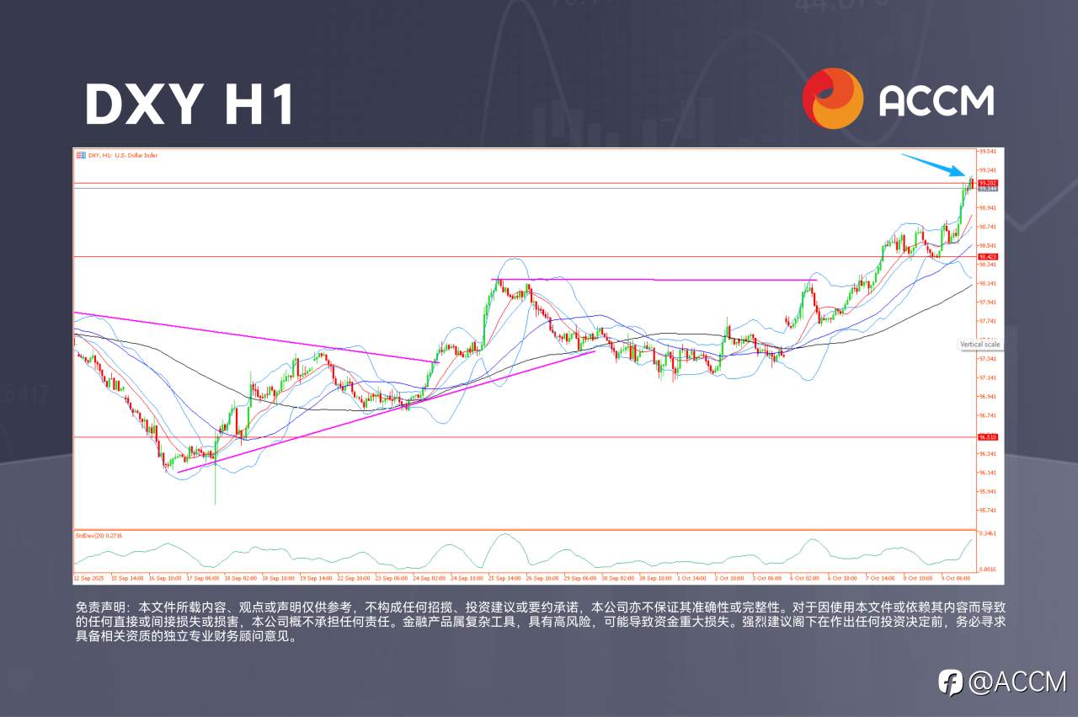Select the 'DXY H1' heading text

190,104
